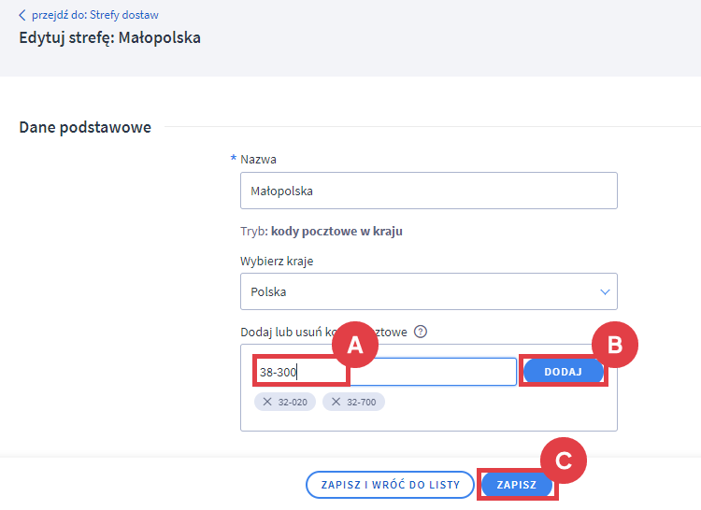Click the red circle marker B
Screen dimensions: 701x510
[x=614, y=345]
